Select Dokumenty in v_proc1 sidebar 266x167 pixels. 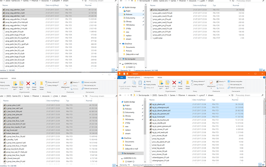pos(130,112)
